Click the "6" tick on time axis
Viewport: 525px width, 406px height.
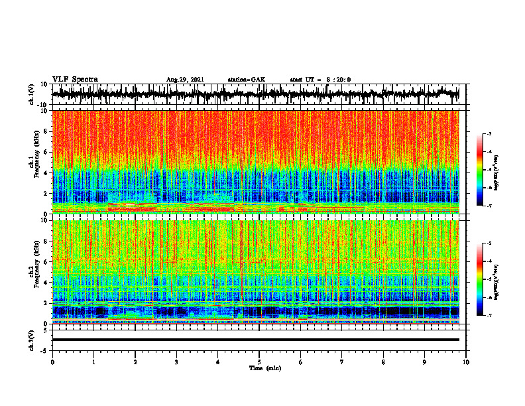click(x=301, y=362)
